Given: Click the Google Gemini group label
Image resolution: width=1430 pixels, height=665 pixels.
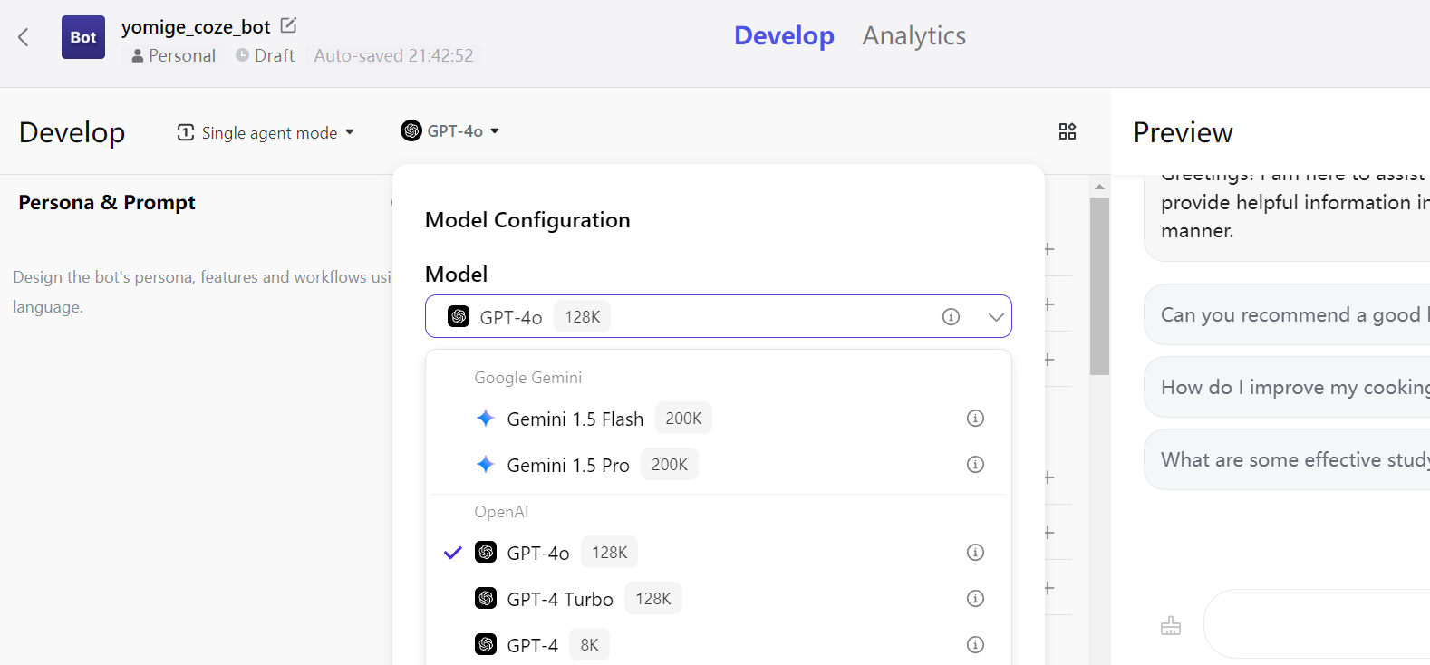Looking at the screenshot, I should [528, 378].
